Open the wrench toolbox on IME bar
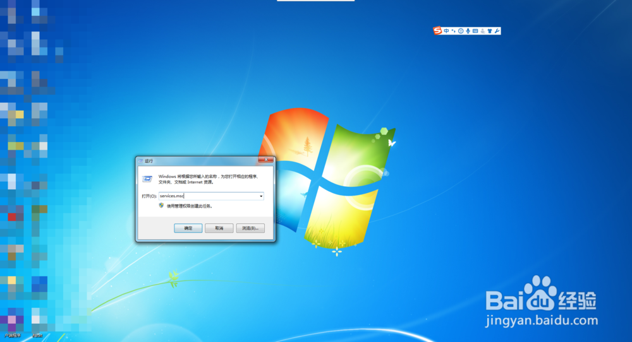This screenshot has width=632, height=342. click(x=497, y=31)
